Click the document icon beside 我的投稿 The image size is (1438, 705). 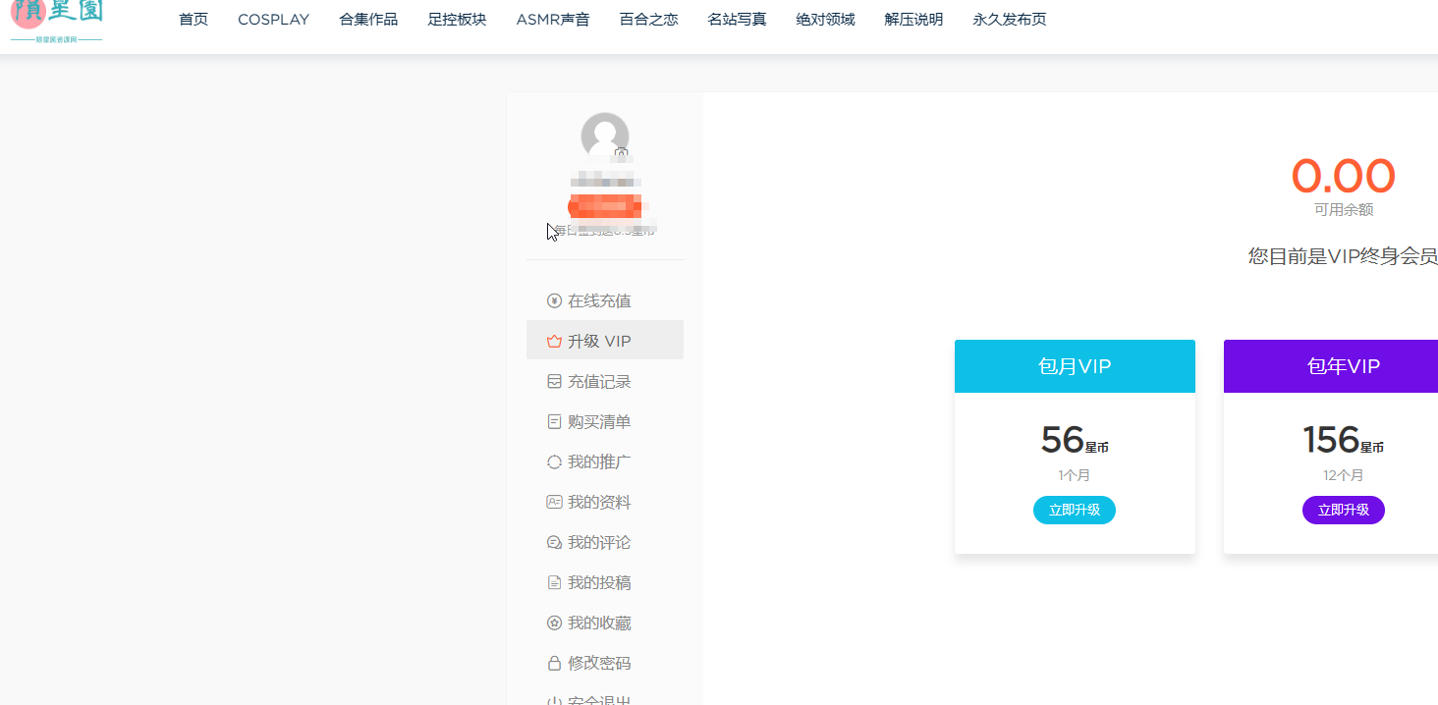click(x=554, y=582)
